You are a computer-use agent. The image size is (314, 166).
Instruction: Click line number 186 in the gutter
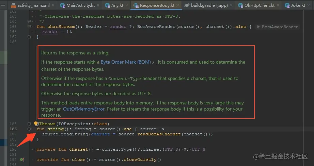tap(13, 129)
